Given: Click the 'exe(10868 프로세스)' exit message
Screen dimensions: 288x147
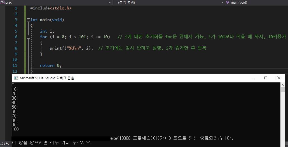Looking at the screenshot, I should (x=172, y=138).
